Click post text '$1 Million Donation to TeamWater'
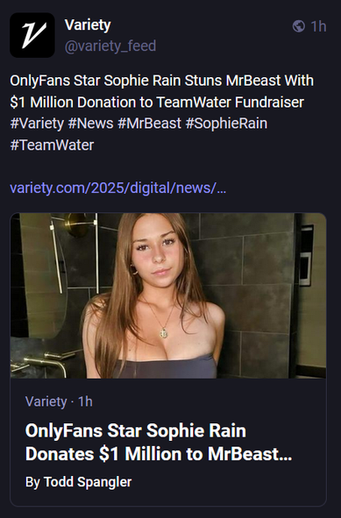Screen dimensions: 341x518 coord(121,102)
